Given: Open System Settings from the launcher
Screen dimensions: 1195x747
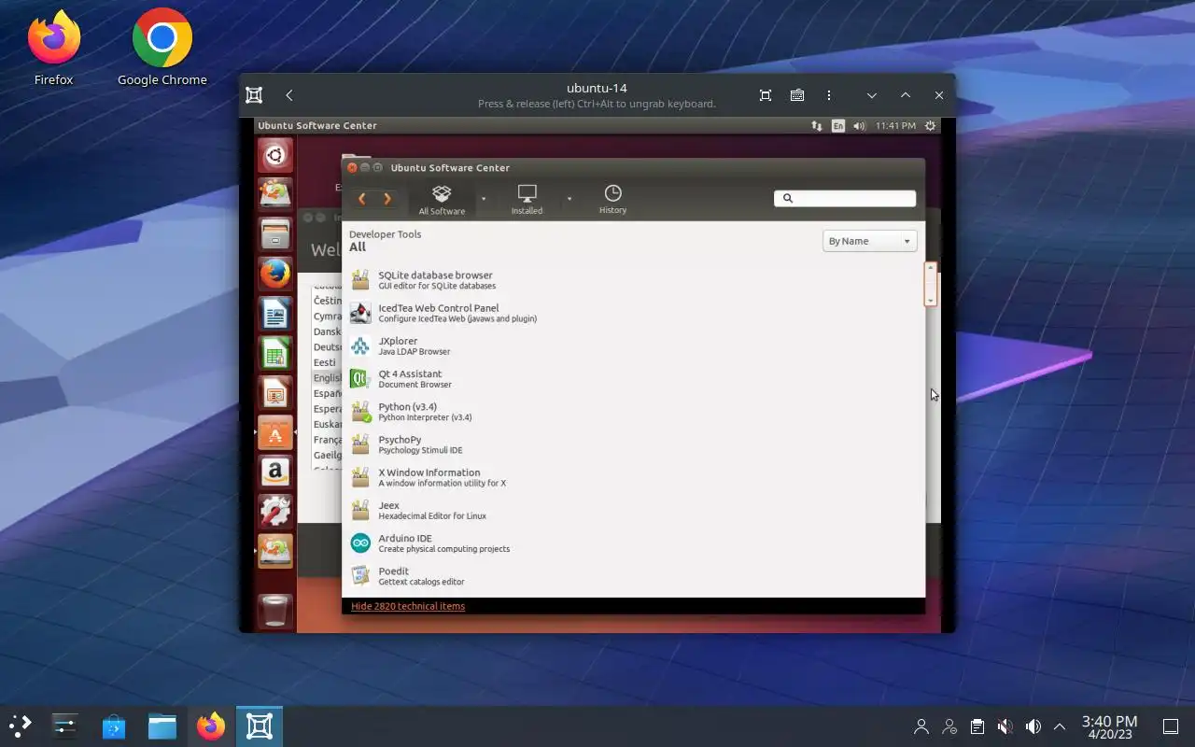Looking at the screenshot, I should point(274,512).
